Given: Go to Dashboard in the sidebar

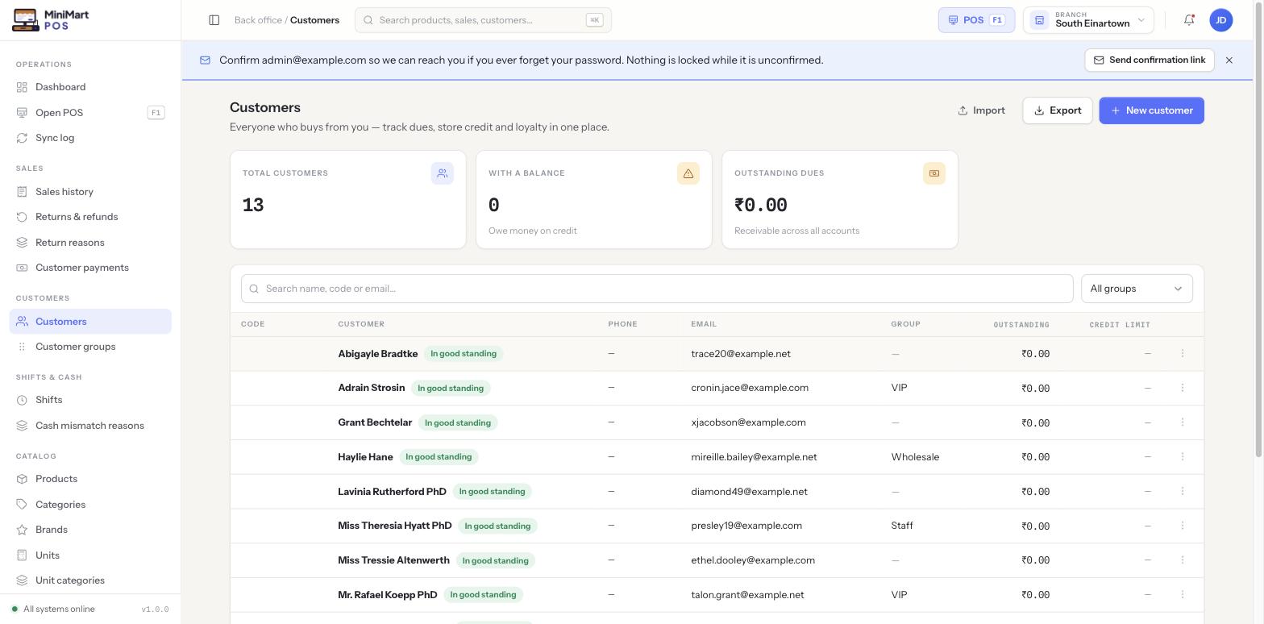Looking at the screenshot, I should 90,87.
